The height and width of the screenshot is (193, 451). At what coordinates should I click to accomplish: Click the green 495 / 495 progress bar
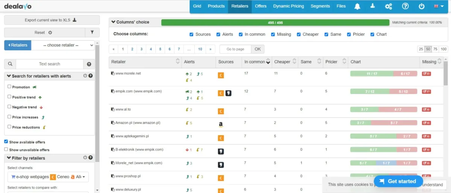tap(275, 22)
